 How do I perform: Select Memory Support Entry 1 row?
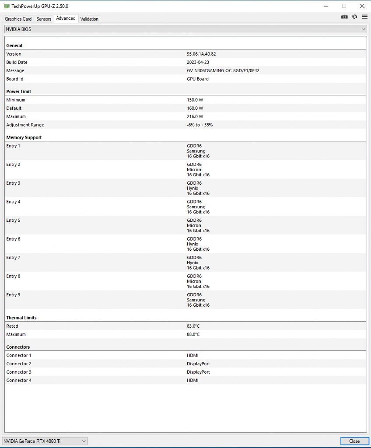pyautogui.click(x=185, y=151)
